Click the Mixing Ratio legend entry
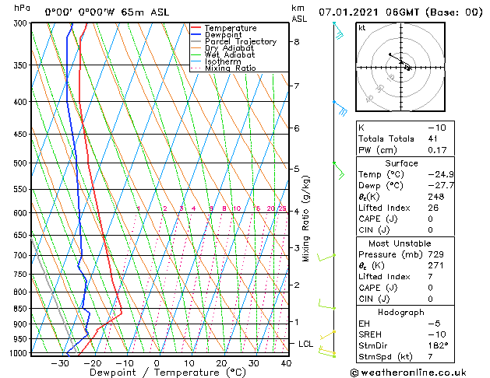 (230, 68)
